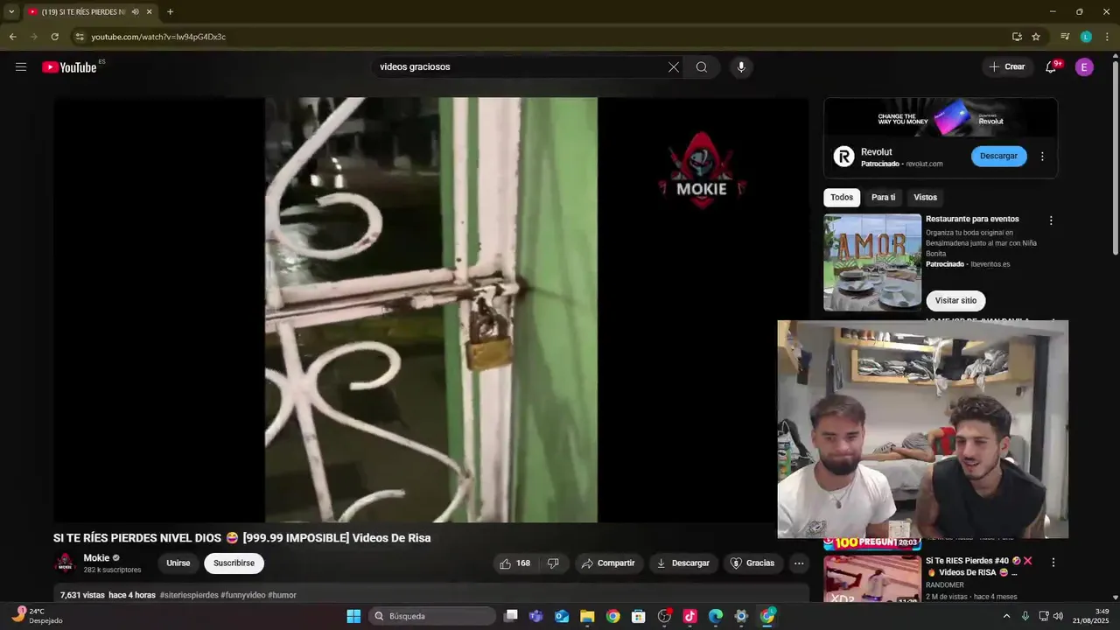
Task: Go to YouTube home via logo
Action: point(69,67)
